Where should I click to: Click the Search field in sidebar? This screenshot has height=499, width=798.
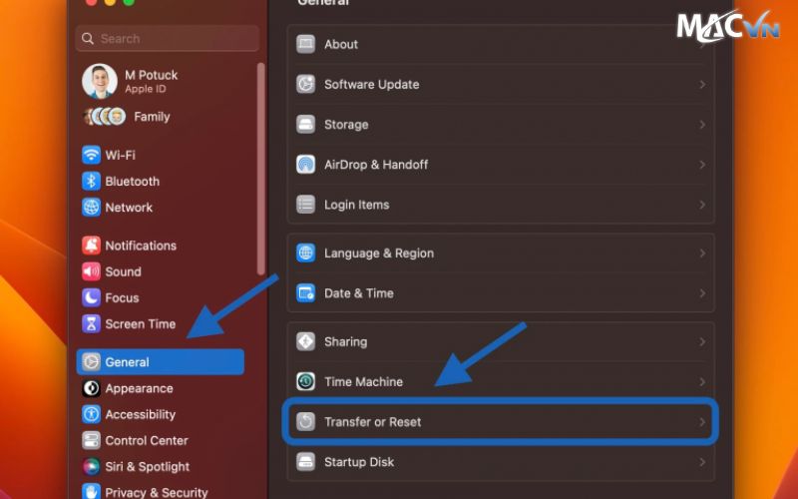(168, 38)
